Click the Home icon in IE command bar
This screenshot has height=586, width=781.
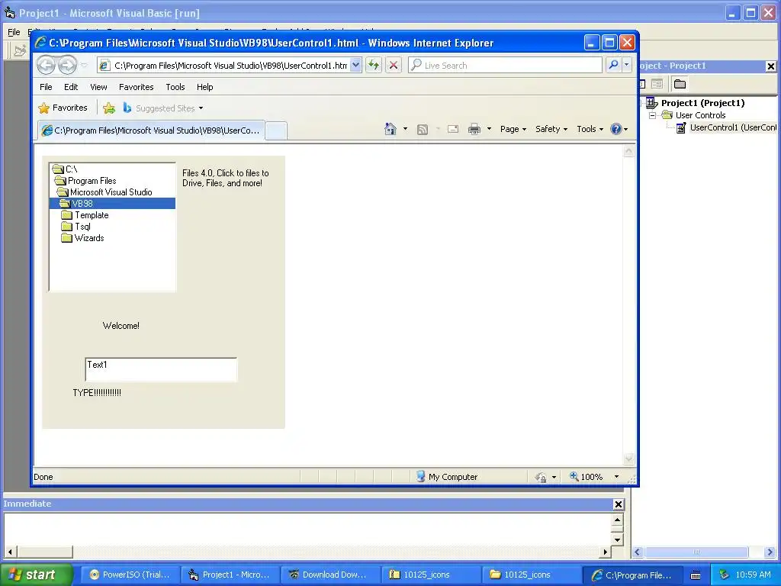tap(390, 129)
